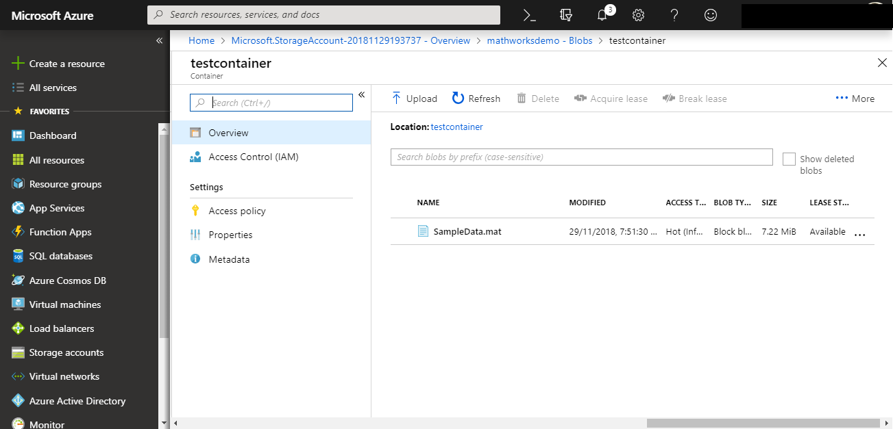Screen dimensions: 893x429
Task: Collapse the container menu panel
Action: pyautogui.click(x=361, y=94)
